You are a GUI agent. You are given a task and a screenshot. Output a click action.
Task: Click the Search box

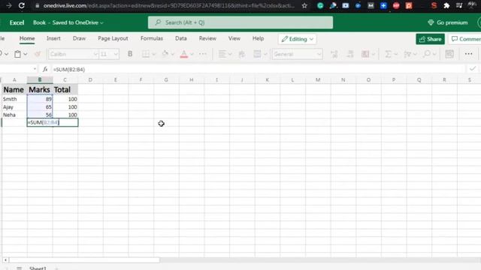(x=240, y=22)
